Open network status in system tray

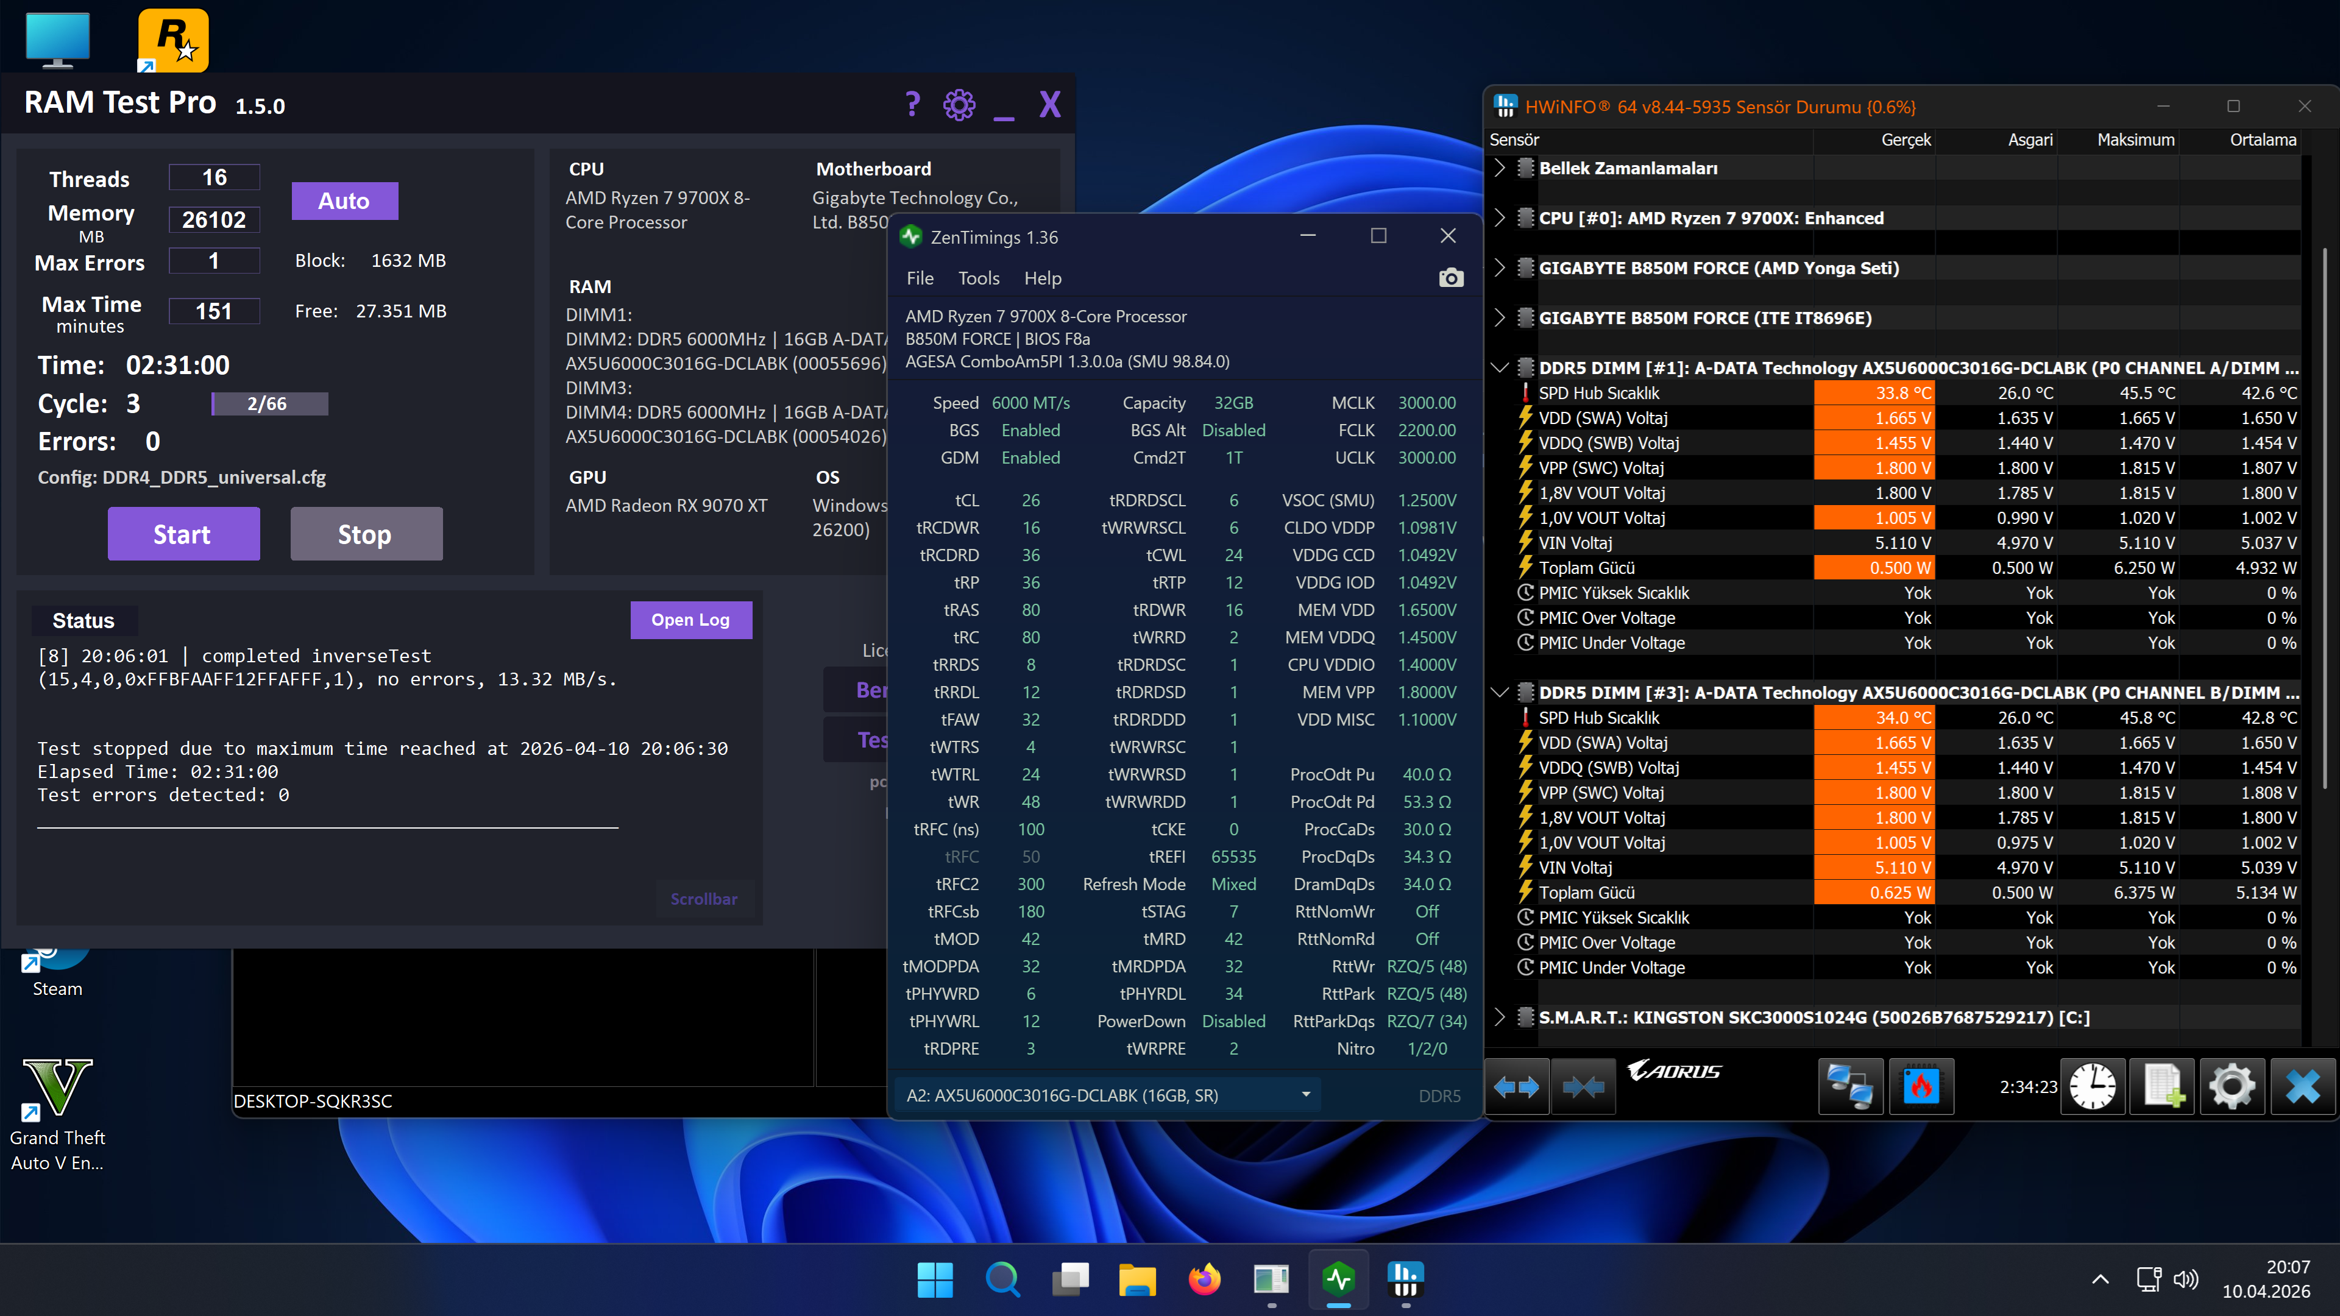click(2148, 1279)
